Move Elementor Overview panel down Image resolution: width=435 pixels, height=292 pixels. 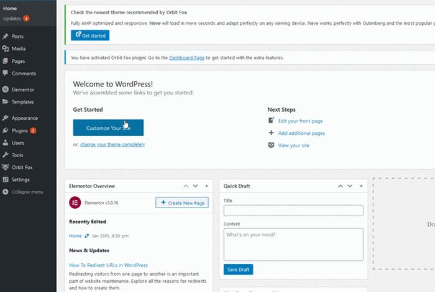click(195, 186)
